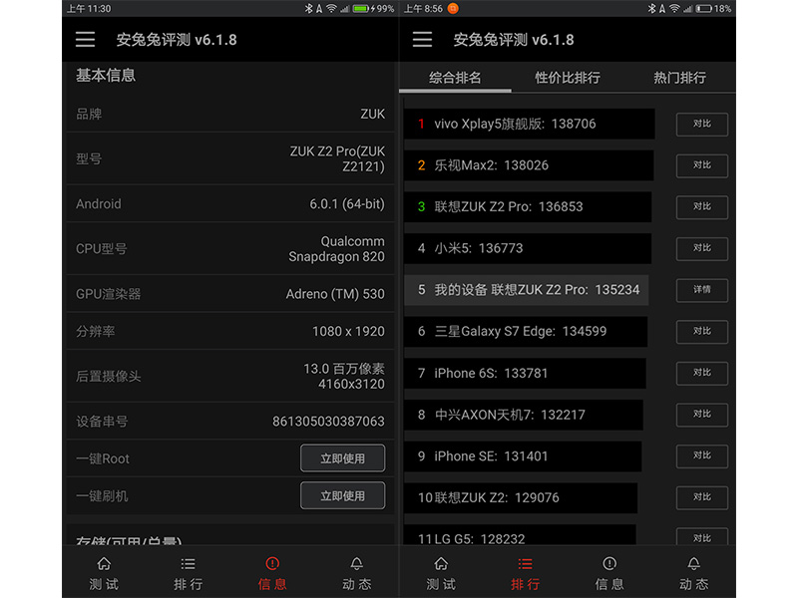Click 对比 for 中兴AXON天机7
Screen dimensions: 798x598
pos(702,415)
